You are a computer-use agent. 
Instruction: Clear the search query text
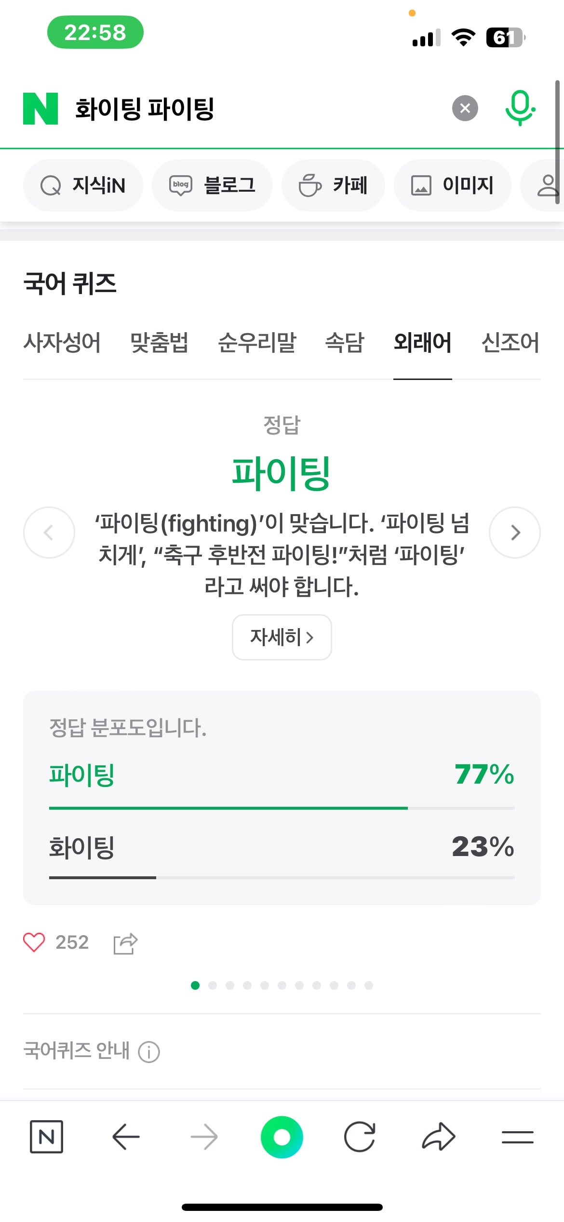(x=465, y=109)
